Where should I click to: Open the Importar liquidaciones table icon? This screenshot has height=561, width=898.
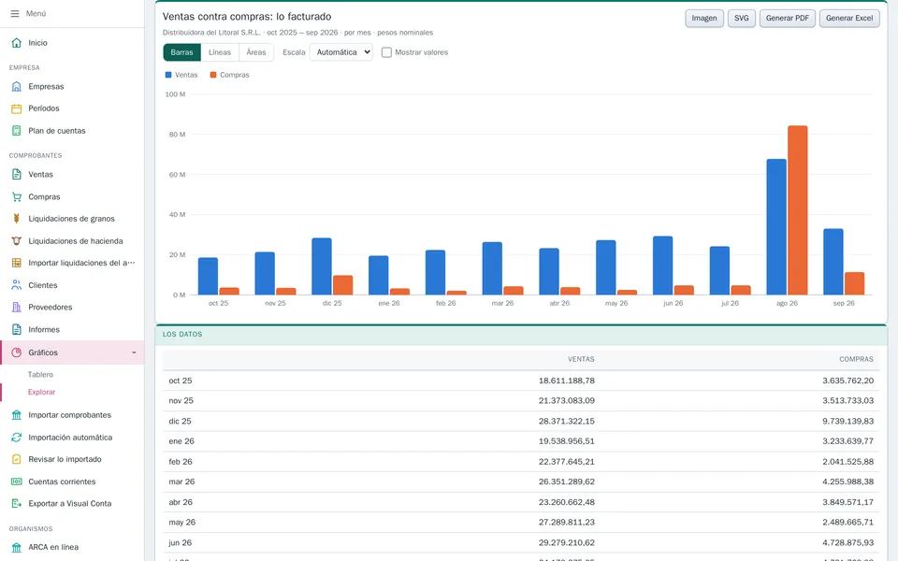click(17, 263)
